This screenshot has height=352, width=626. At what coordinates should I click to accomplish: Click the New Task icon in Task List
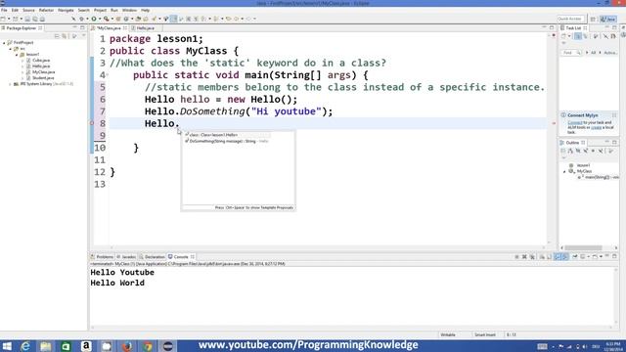[563, 36]
